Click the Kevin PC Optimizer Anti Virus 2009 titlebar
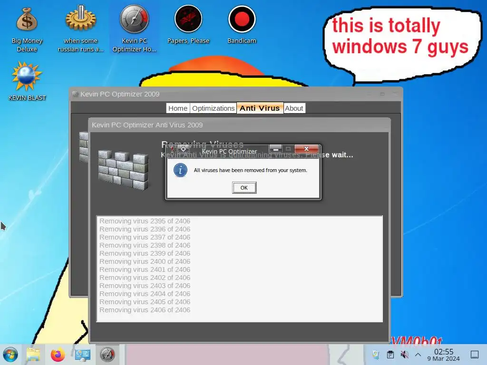Viewport: 487px width, 365px height. click(239, 125)
